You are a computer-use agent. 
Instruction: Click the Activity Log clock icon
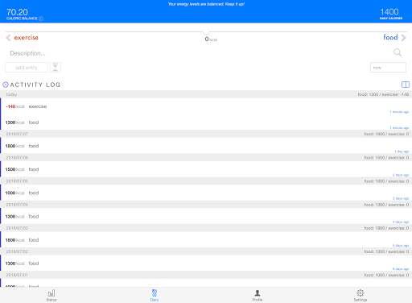(6, 85)
